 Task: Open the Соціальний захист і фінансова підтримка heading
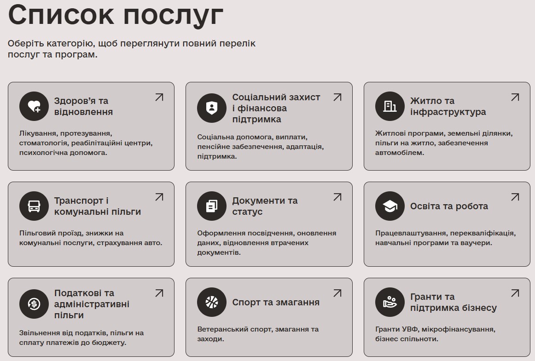276,109
